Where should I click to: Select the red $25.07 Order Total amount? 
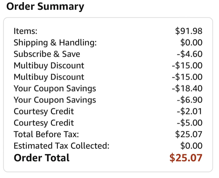(186, 158)
